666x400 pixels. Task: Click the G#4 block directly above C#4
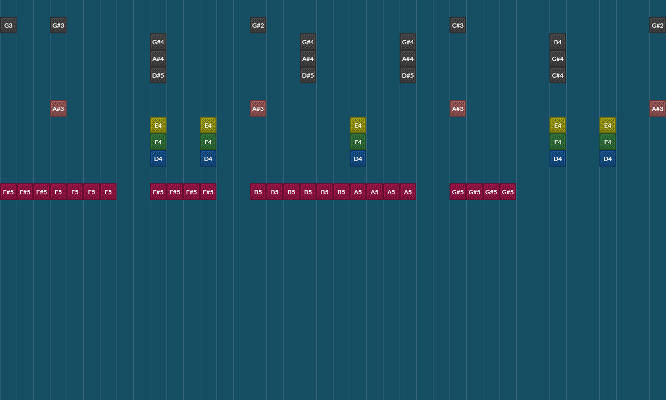[x=558, y=58]
